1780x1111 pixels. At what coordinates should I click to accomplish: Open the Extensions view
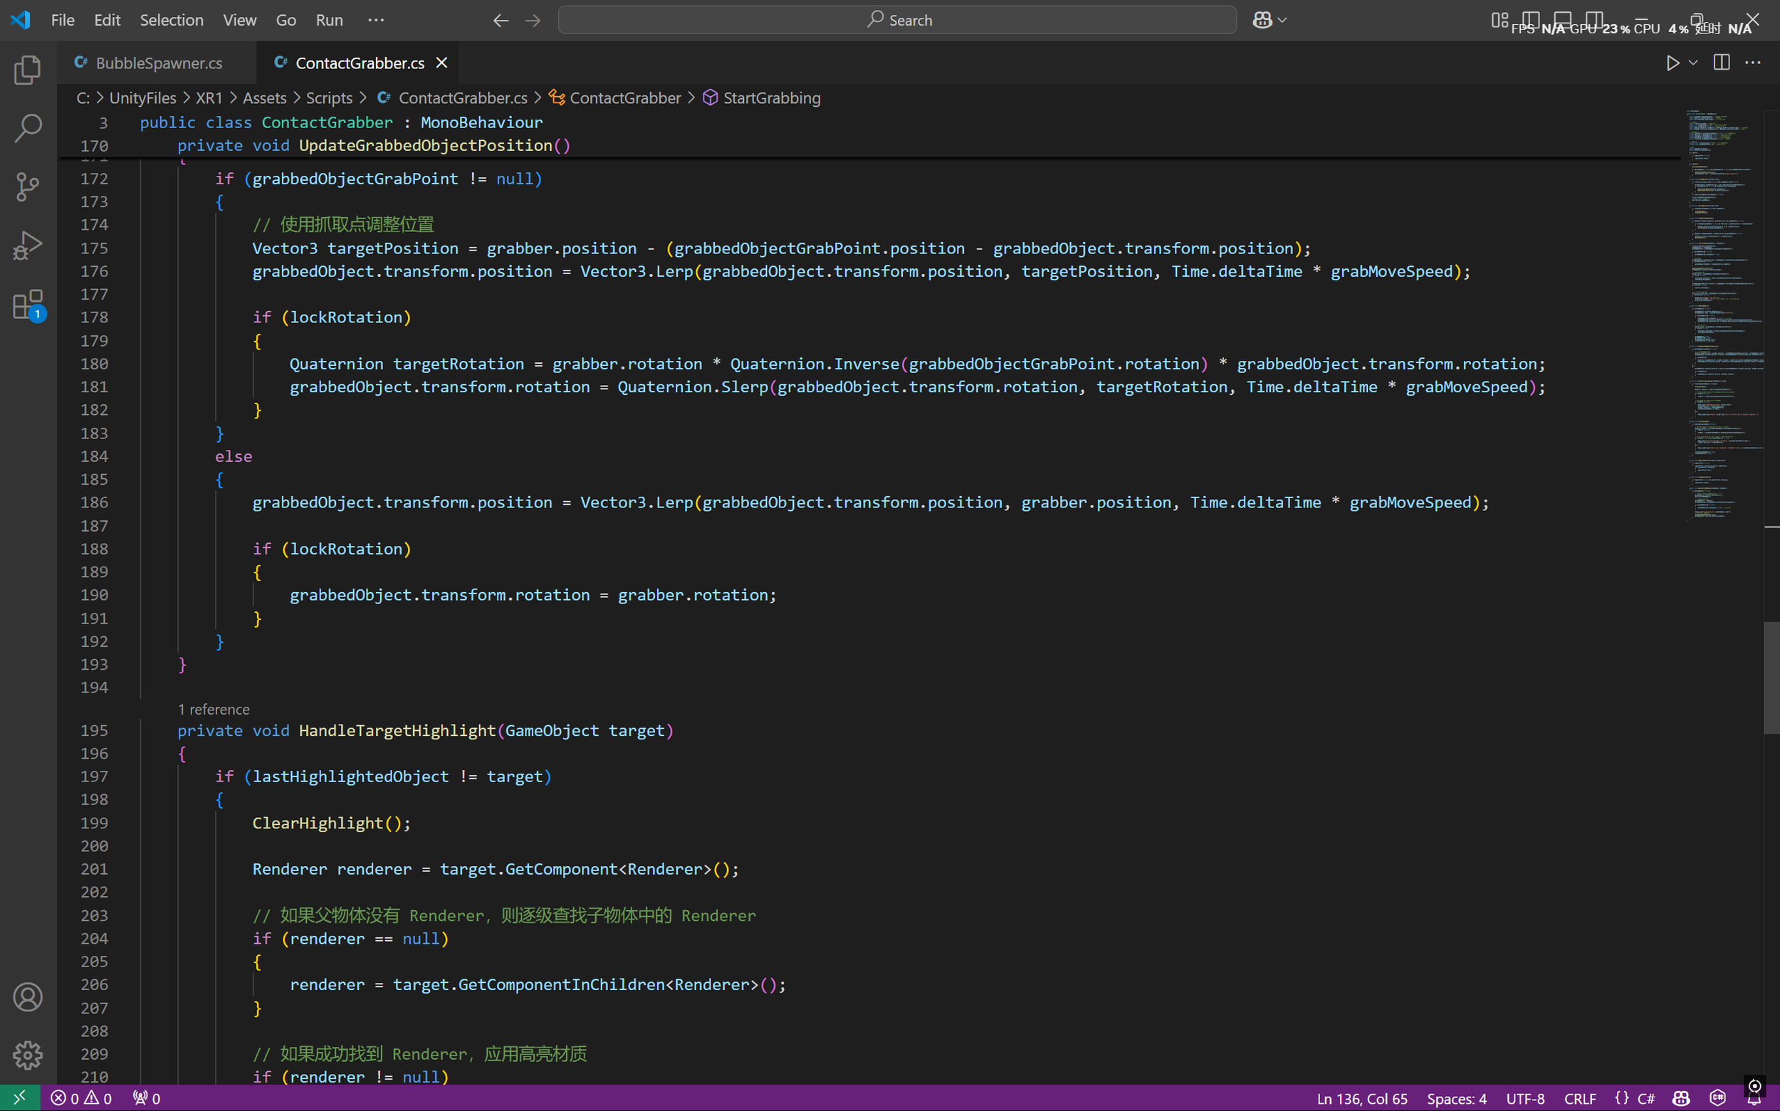[27, 304]
